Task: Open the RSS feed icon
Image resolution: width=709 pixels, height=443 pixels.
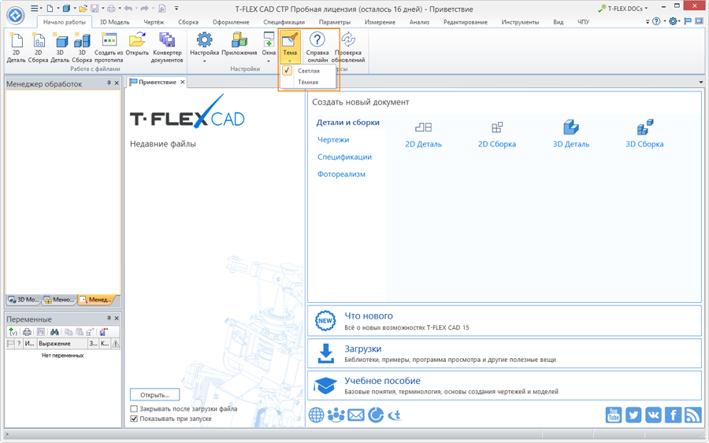Action: (693, 415)
